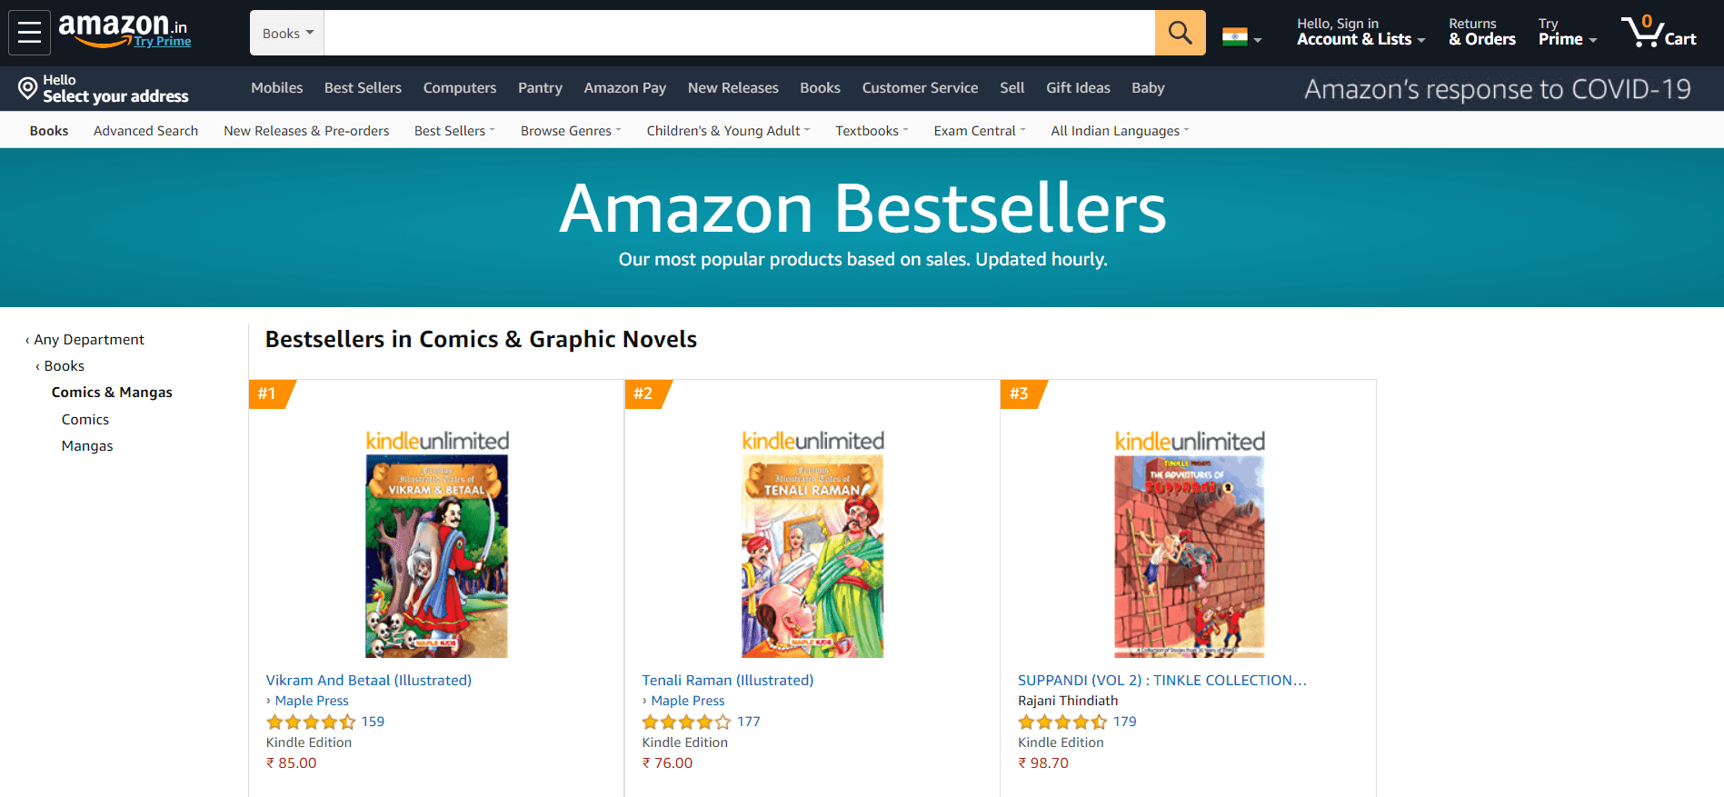Click the location pin to select your address

(x=25, y=88)
